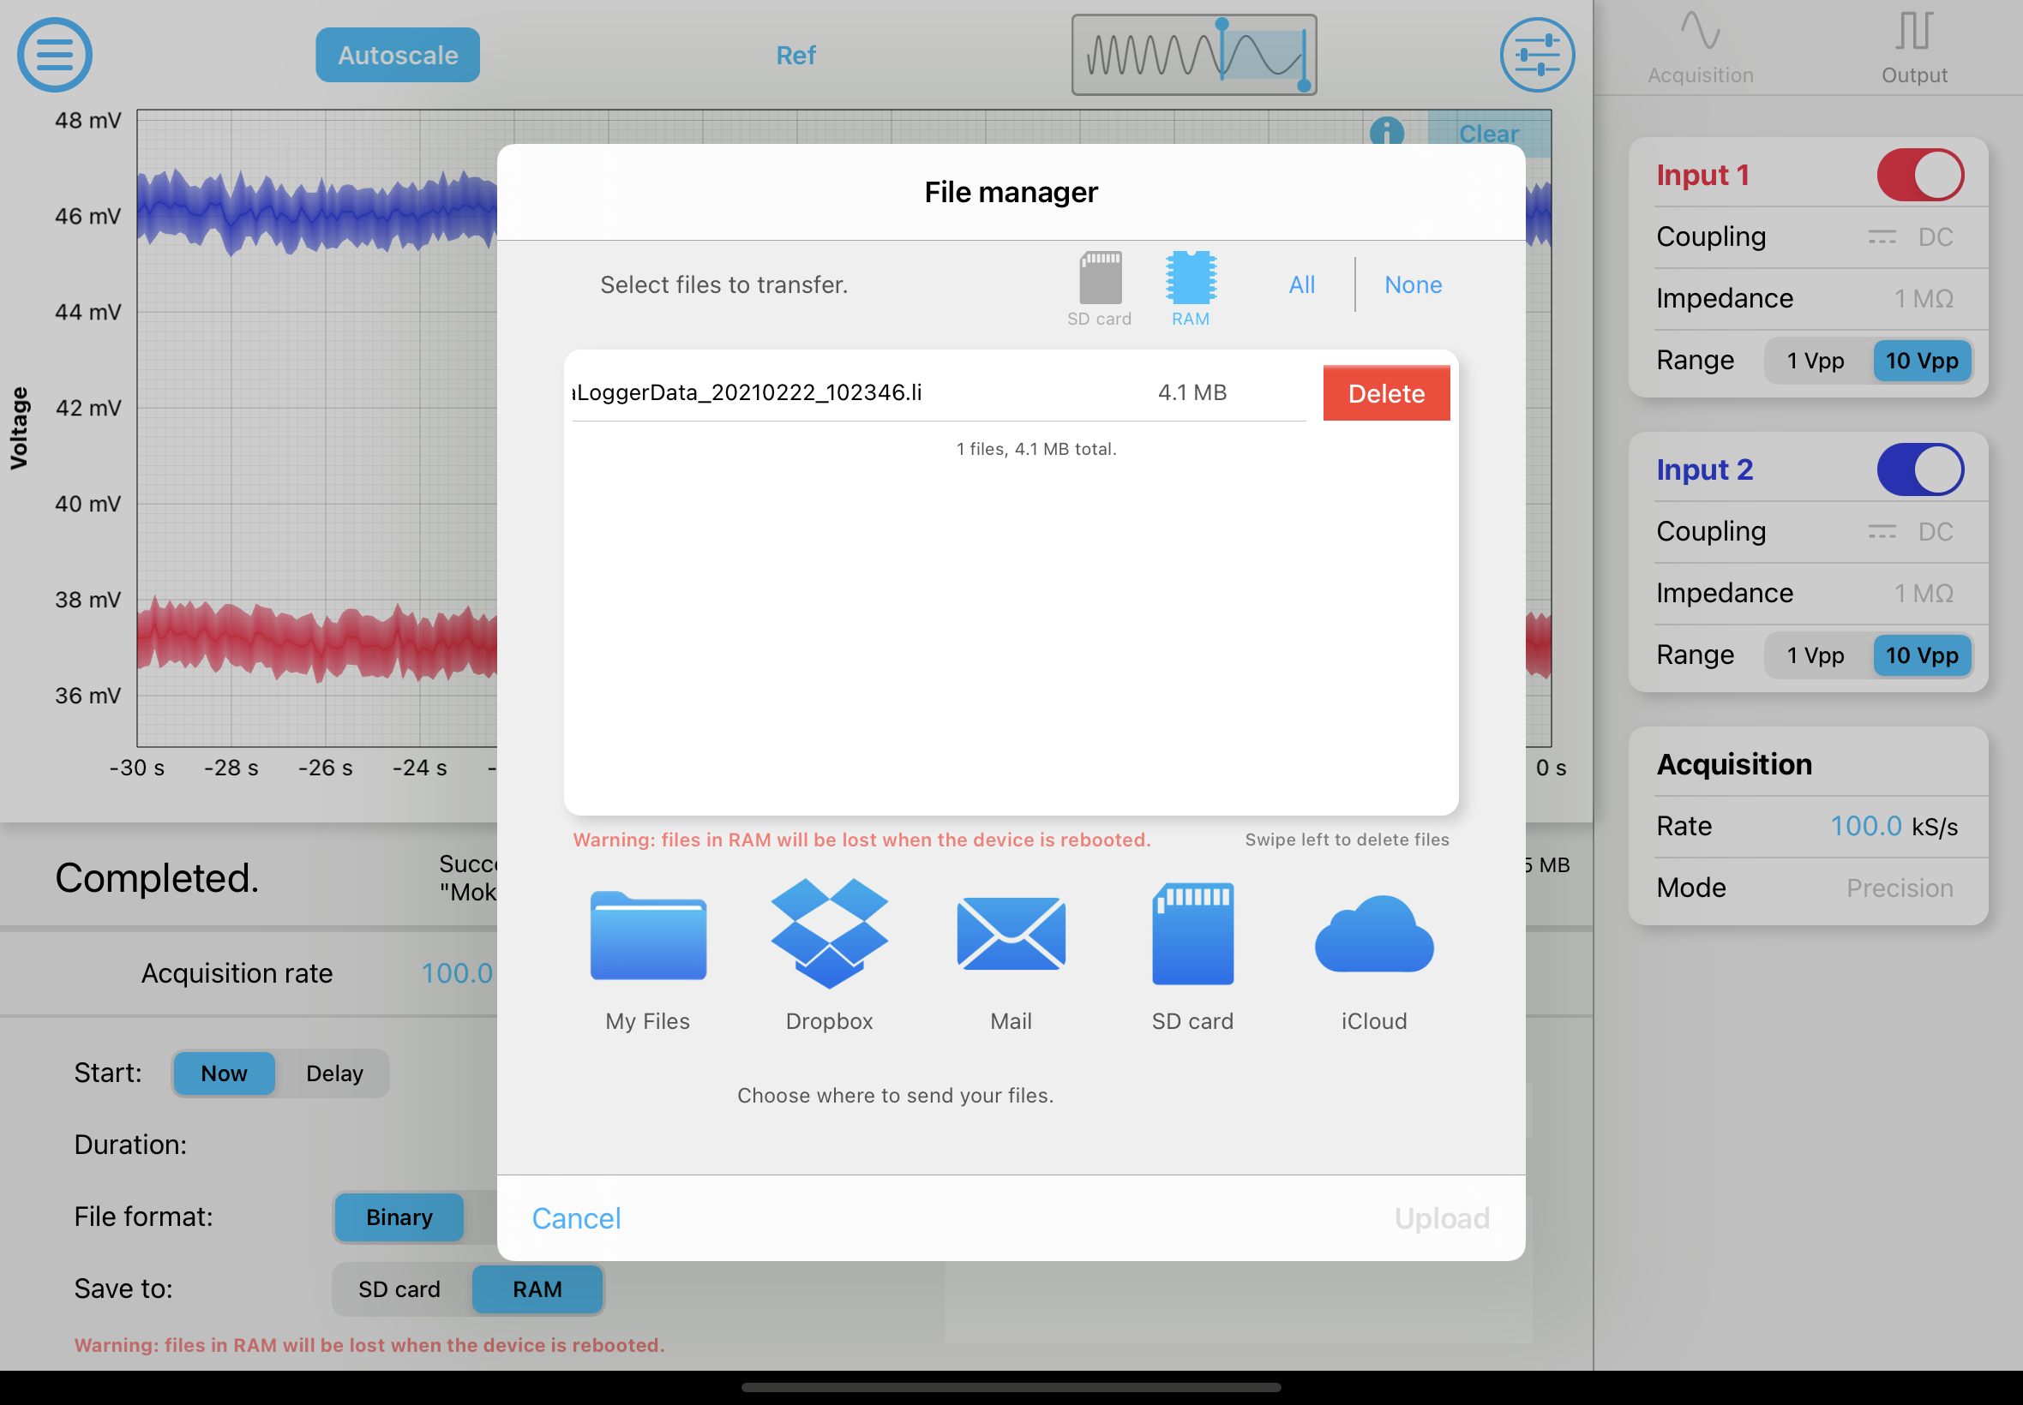Open the hamburger main menu
The image size is (2023, 1405).
pyautogui.click(x=55, y=55)
